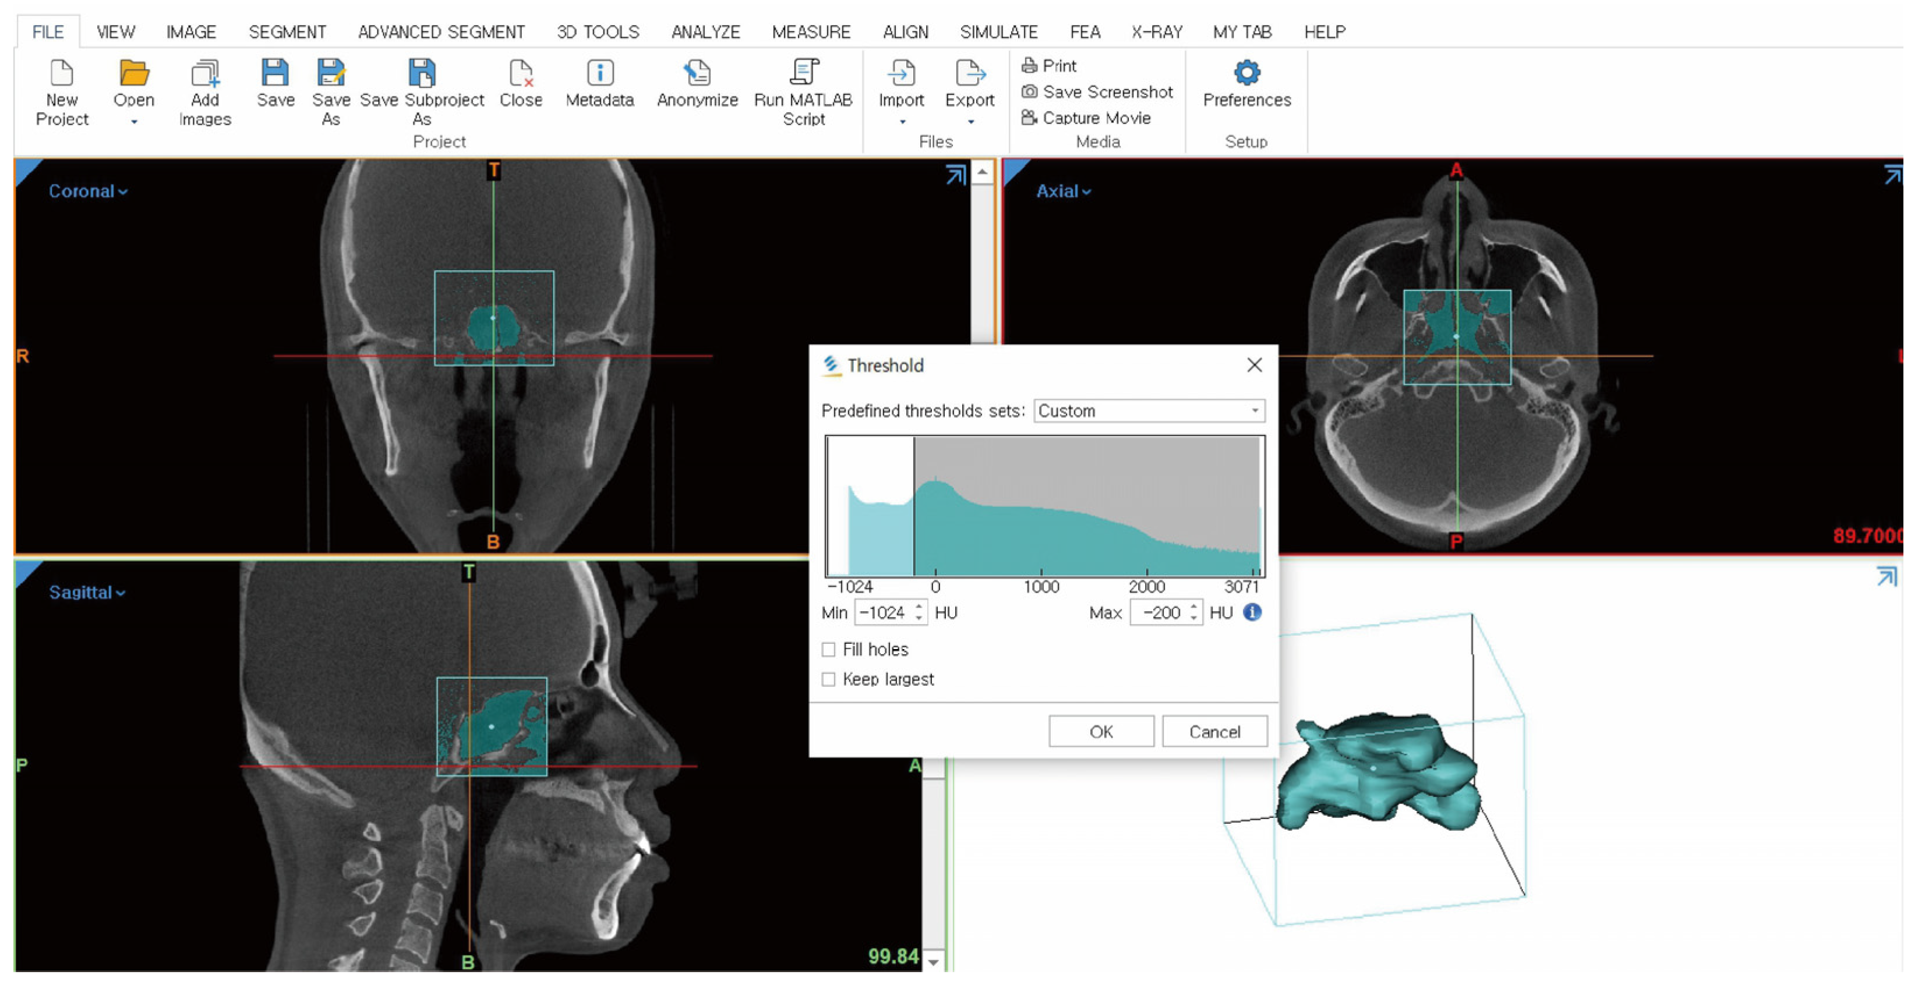Confirm threshold with OK button
This screenshot has height=989, width=1925.
1101,731
